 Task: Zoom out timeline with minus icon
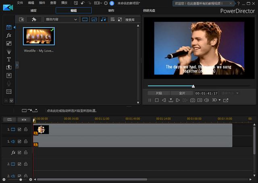click(4, 179)
